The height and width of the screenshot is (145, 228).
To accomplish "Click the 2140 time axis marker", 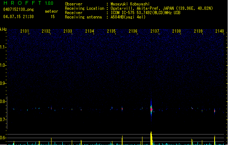I will click(x=220, y=31).
